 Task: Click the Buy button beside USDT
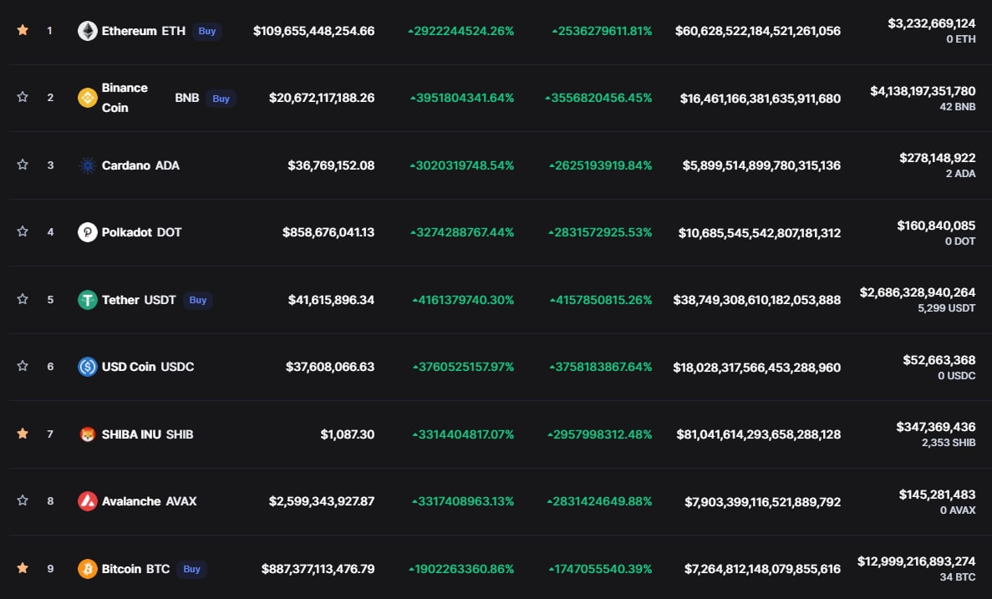[x=198, y=300]
